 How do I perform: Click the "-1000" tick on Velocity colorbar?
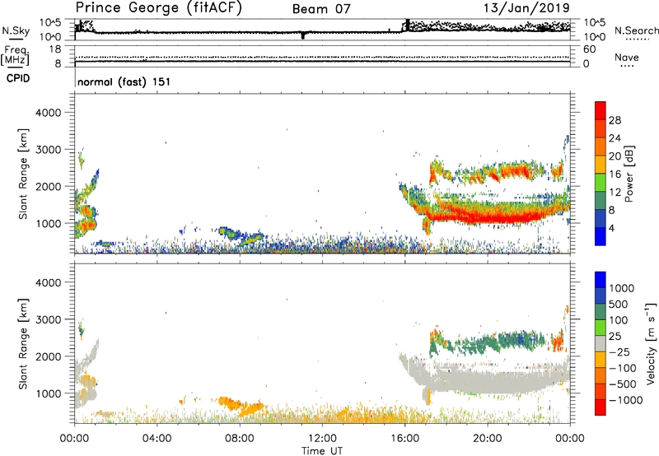(x=625, y=400)
